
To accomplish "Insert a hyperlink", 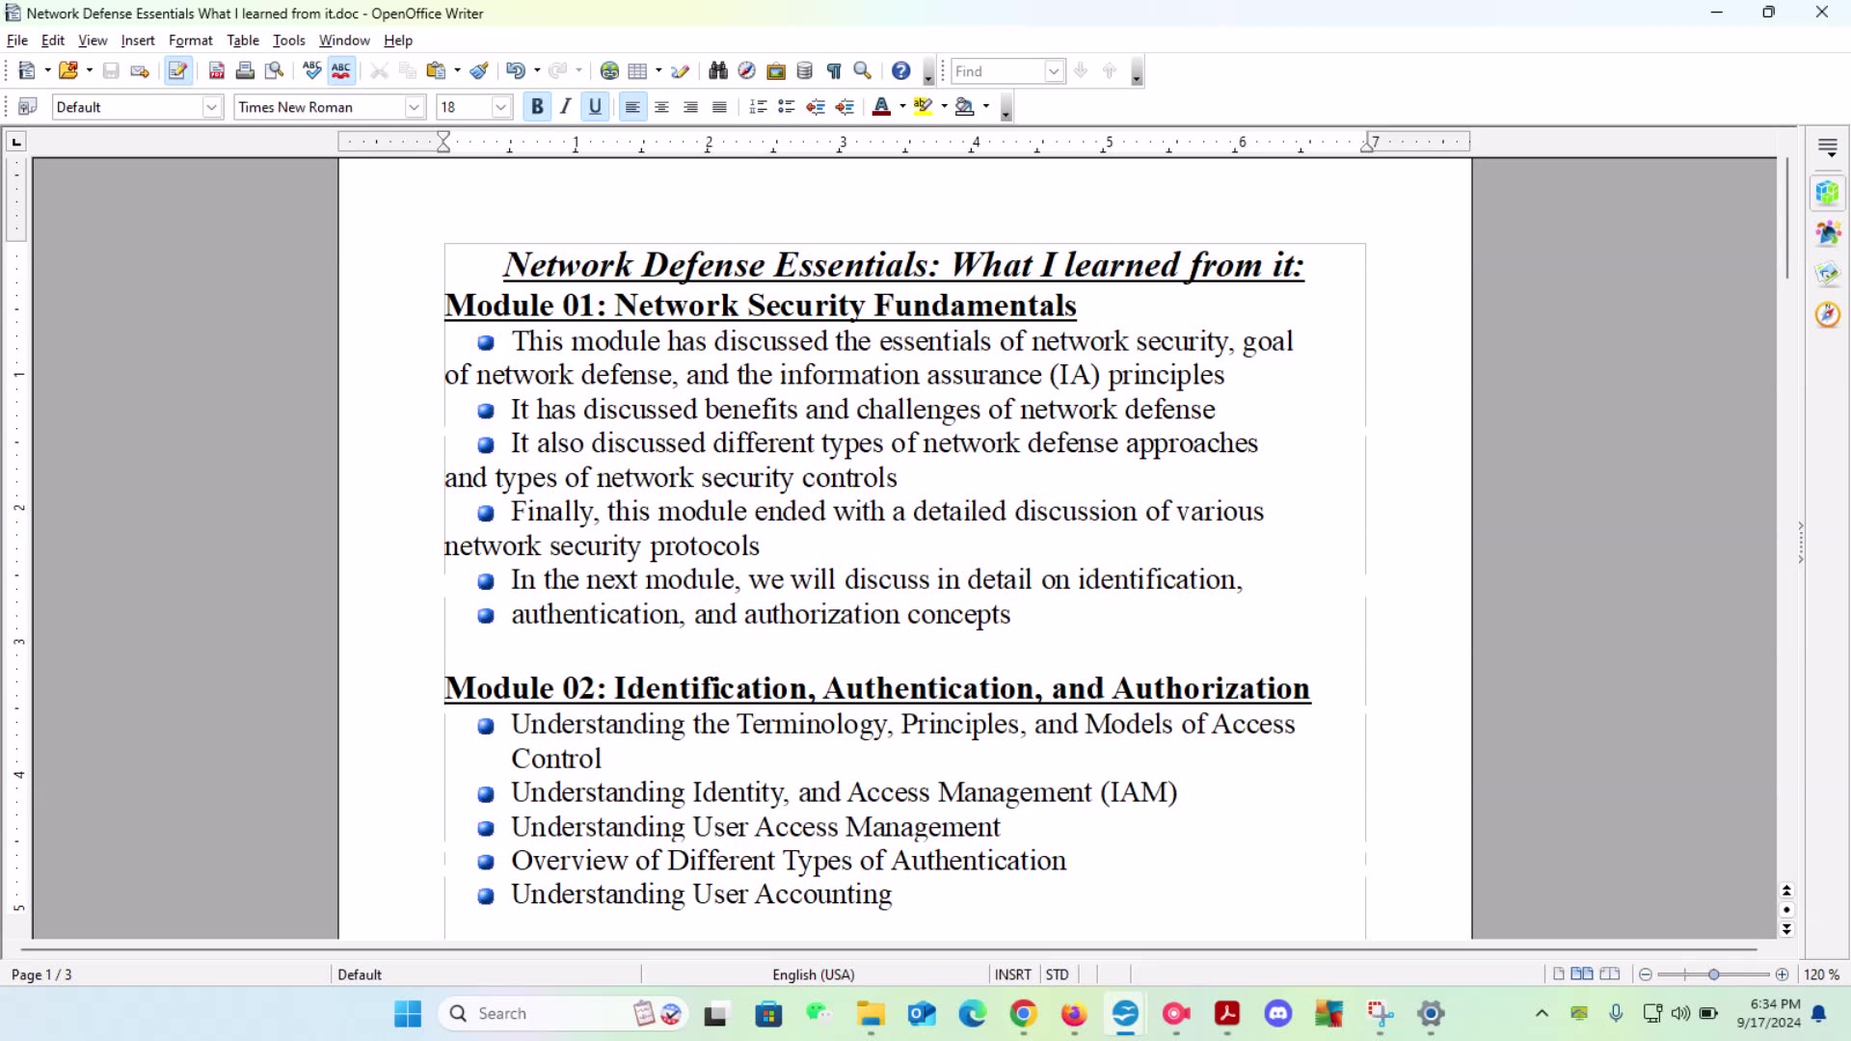I will pyautogui.click(x=610, y=70).
